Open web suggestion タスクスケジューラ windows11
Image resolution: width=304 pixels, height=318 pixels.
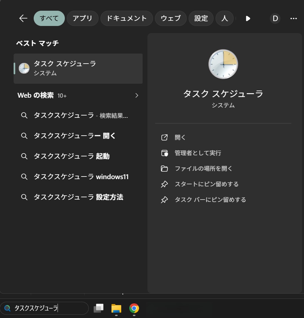click(x=78, y=177)
